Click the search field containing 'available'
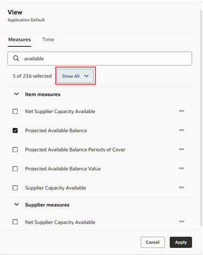The width and height of the screenshot is (203, 255). 100,58
